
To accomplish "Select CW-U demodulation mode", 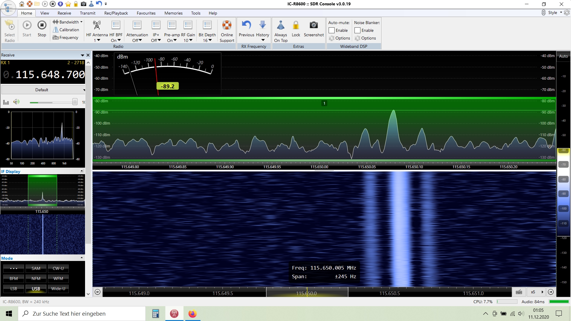I will pyautogui.click(x=58, y=268).
